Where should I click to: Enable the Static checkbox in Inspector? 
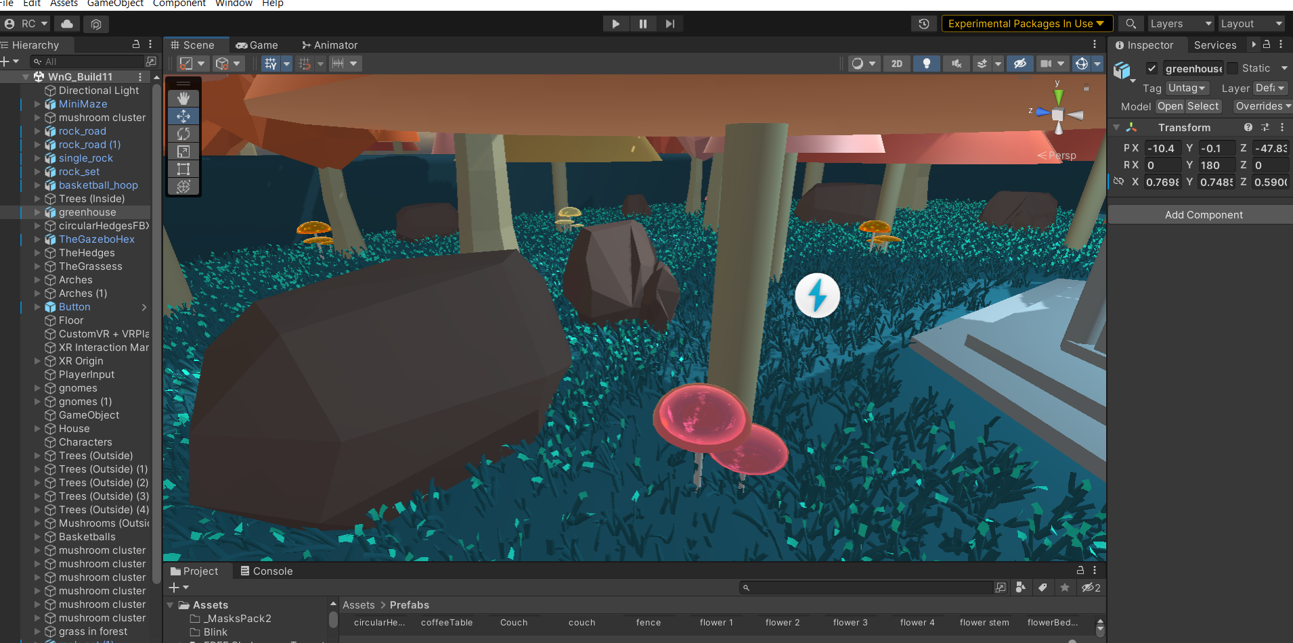(x=1233, y=68)
